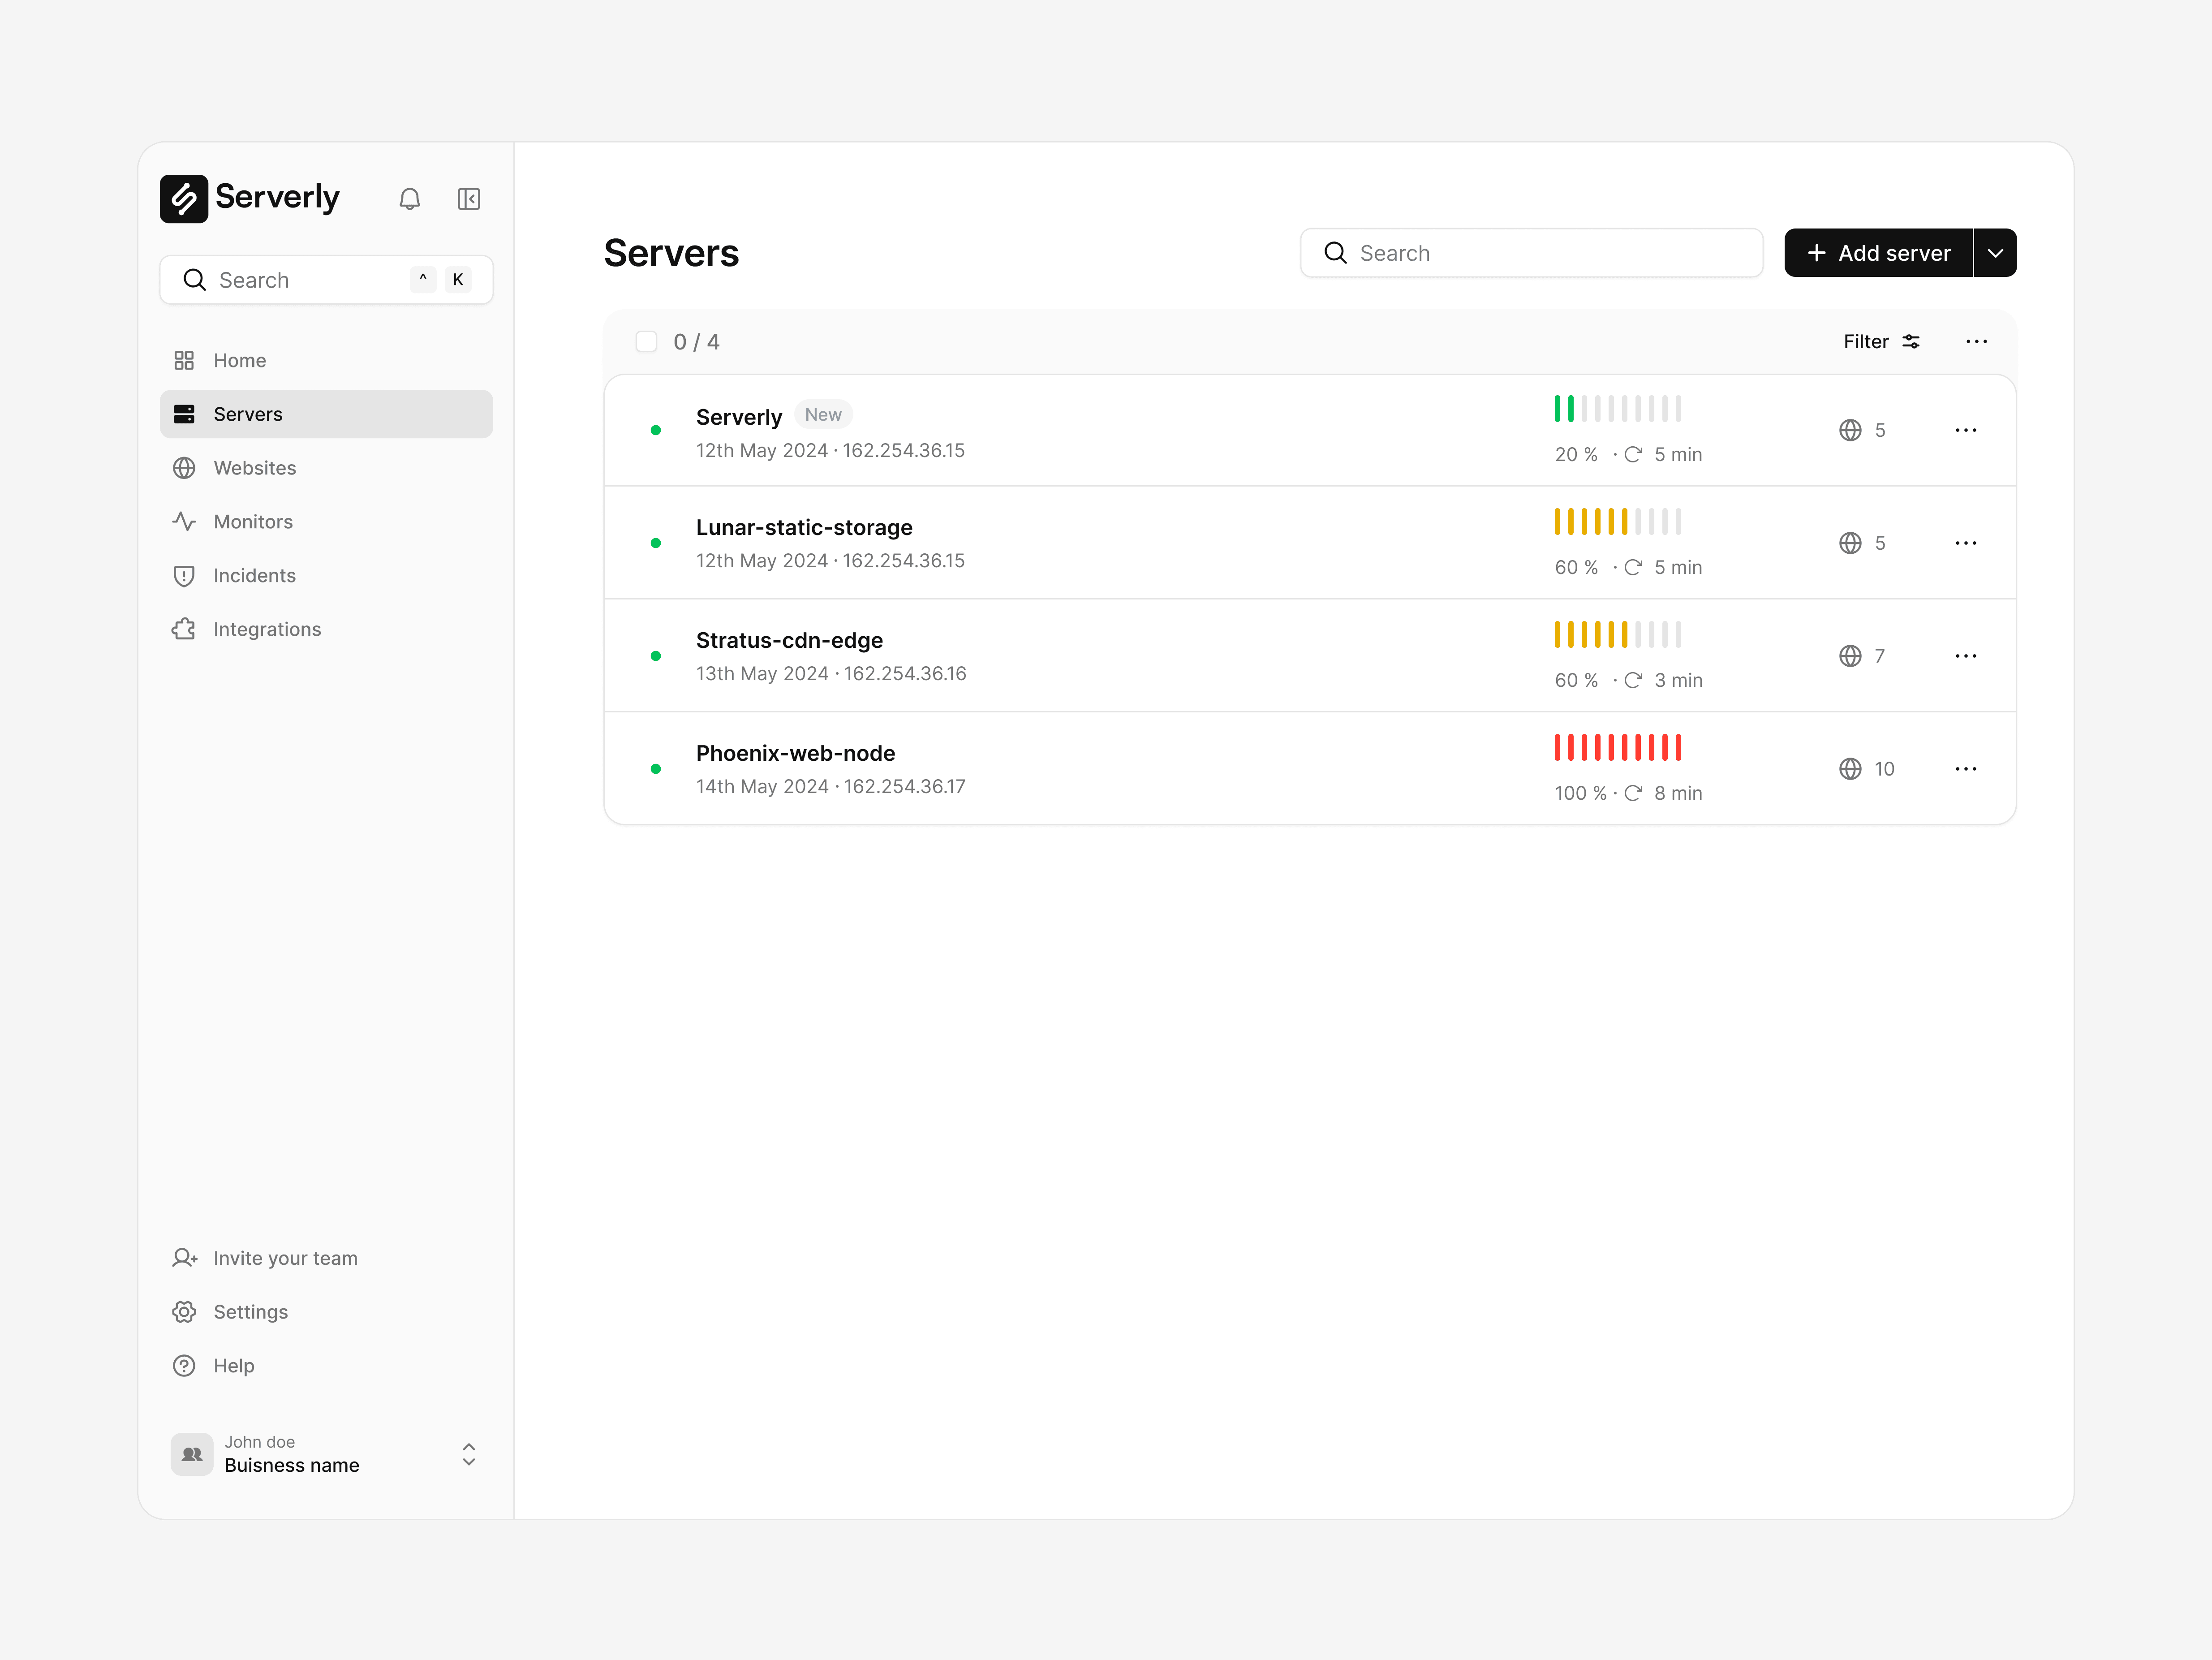
Task: Open Monitors section in sidebar
Action: (252, 522)
